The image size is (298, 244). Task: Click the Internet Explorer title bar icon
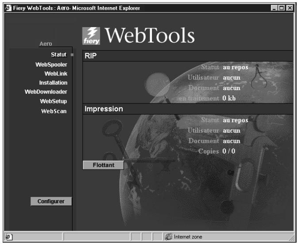pos(8,8)
